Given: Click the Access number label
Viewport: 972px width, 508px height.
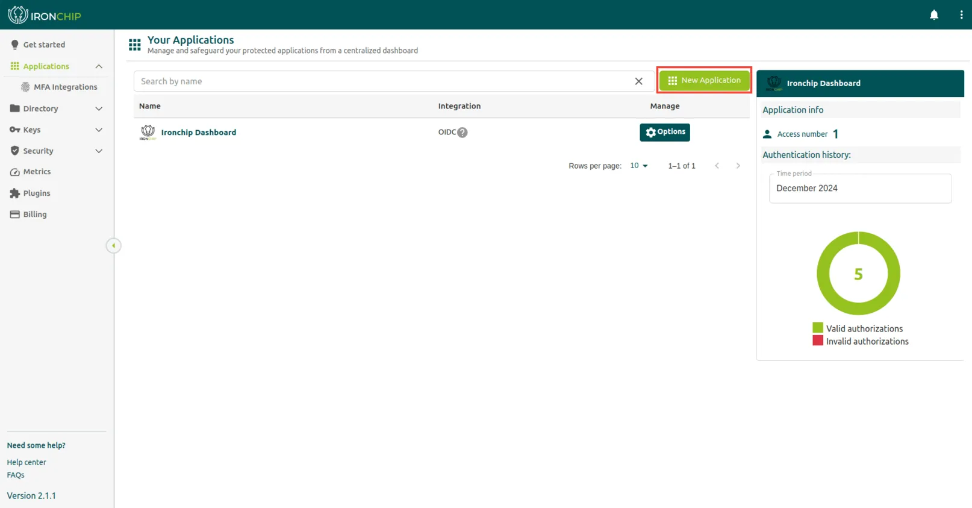Looking at the screenshot, I should [802, 134].
